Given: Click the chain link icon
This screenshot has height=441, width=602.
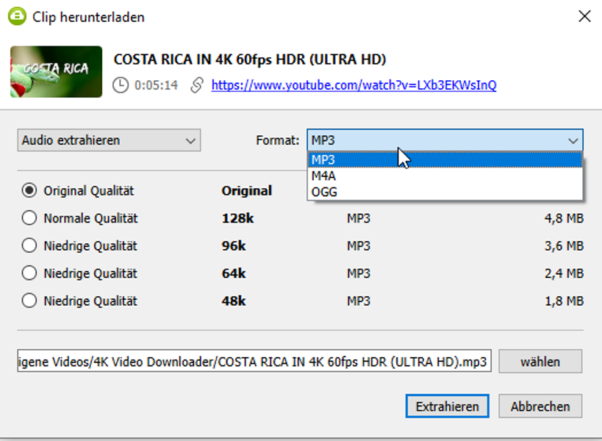Looking at the screenshot, I should click(196, 85).
